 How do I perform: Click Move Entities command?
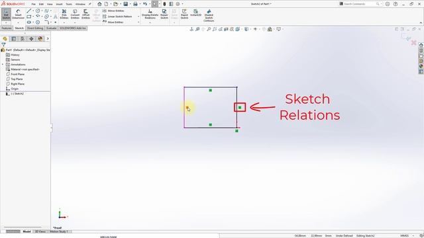113,22
